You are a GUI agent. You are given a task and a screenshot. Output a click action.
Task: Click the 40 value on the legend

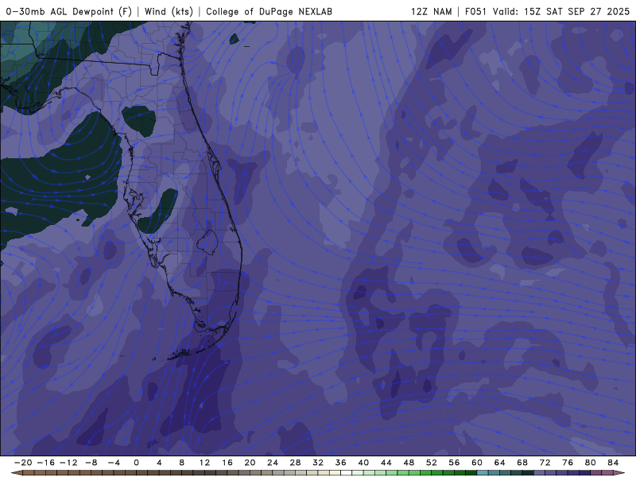click(x=363, y=463)
